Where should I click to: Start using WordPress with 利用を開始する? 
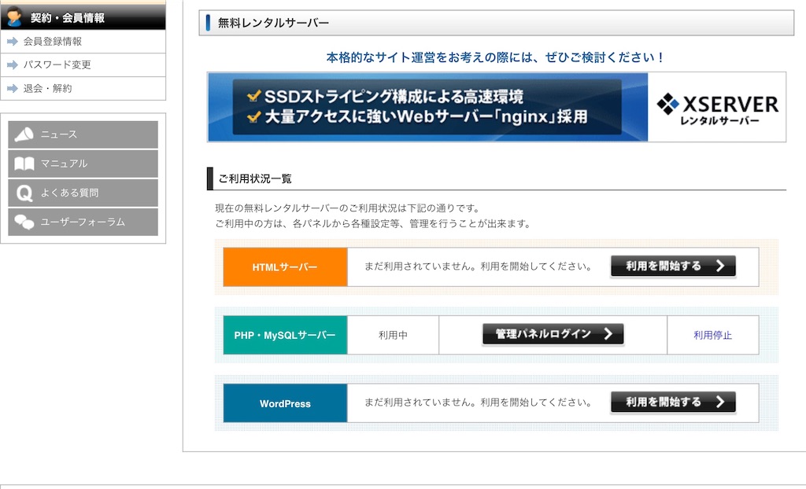click(673, 402)
